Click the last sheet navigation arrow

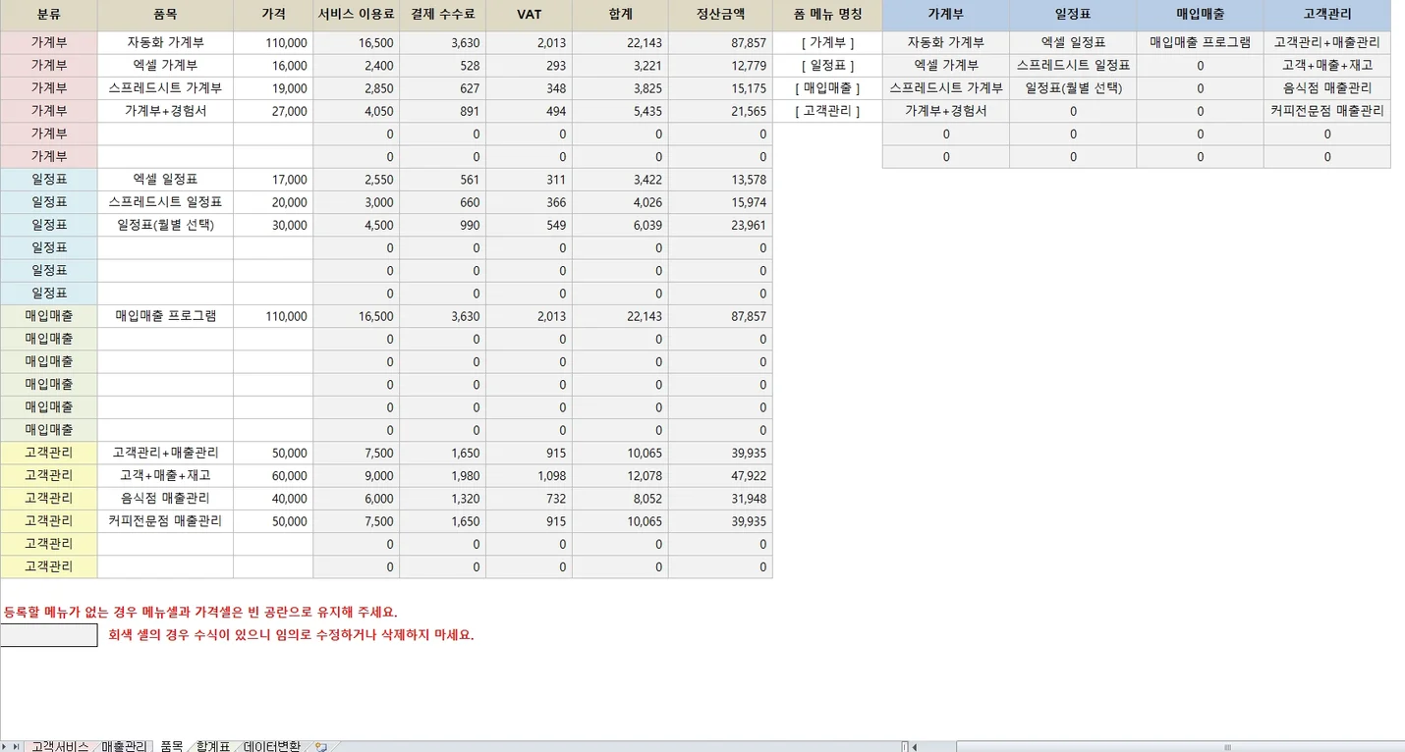pyautogui.click(x=17, y=747)
